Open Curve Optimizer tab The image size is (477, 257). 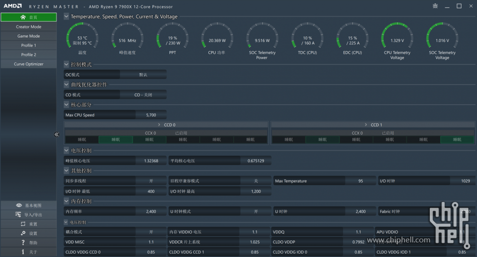click(x=29, y=64)
